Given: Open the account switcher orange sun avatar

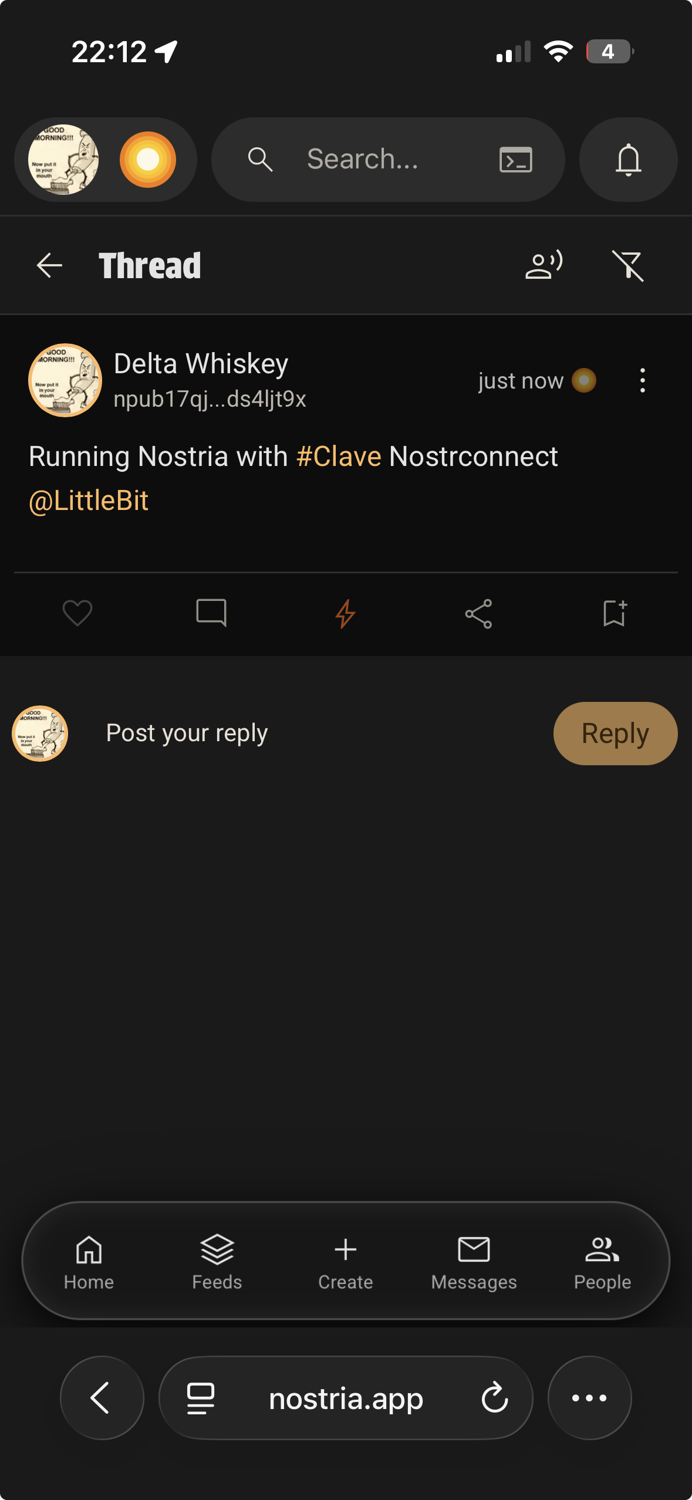Looking at the screenshot, I should [x=148, y=160].
